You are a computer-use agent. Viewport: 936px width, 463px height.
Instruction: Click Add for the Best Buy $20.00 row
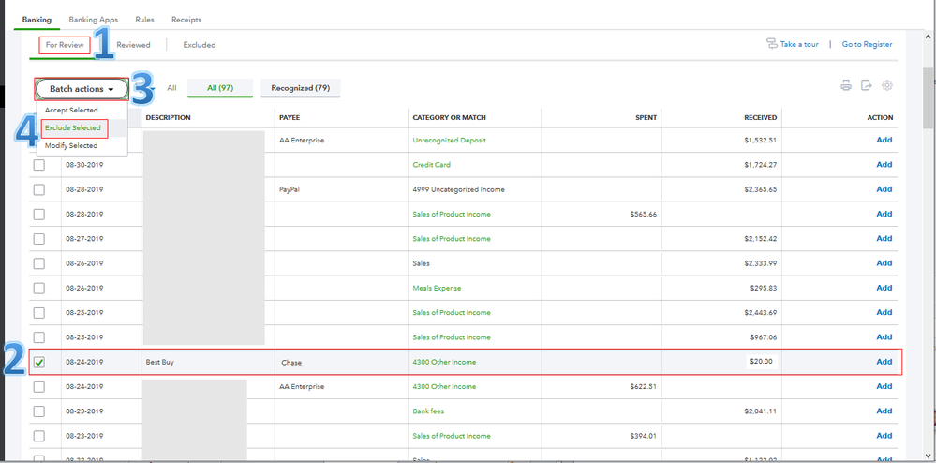[x=884, y=362]
